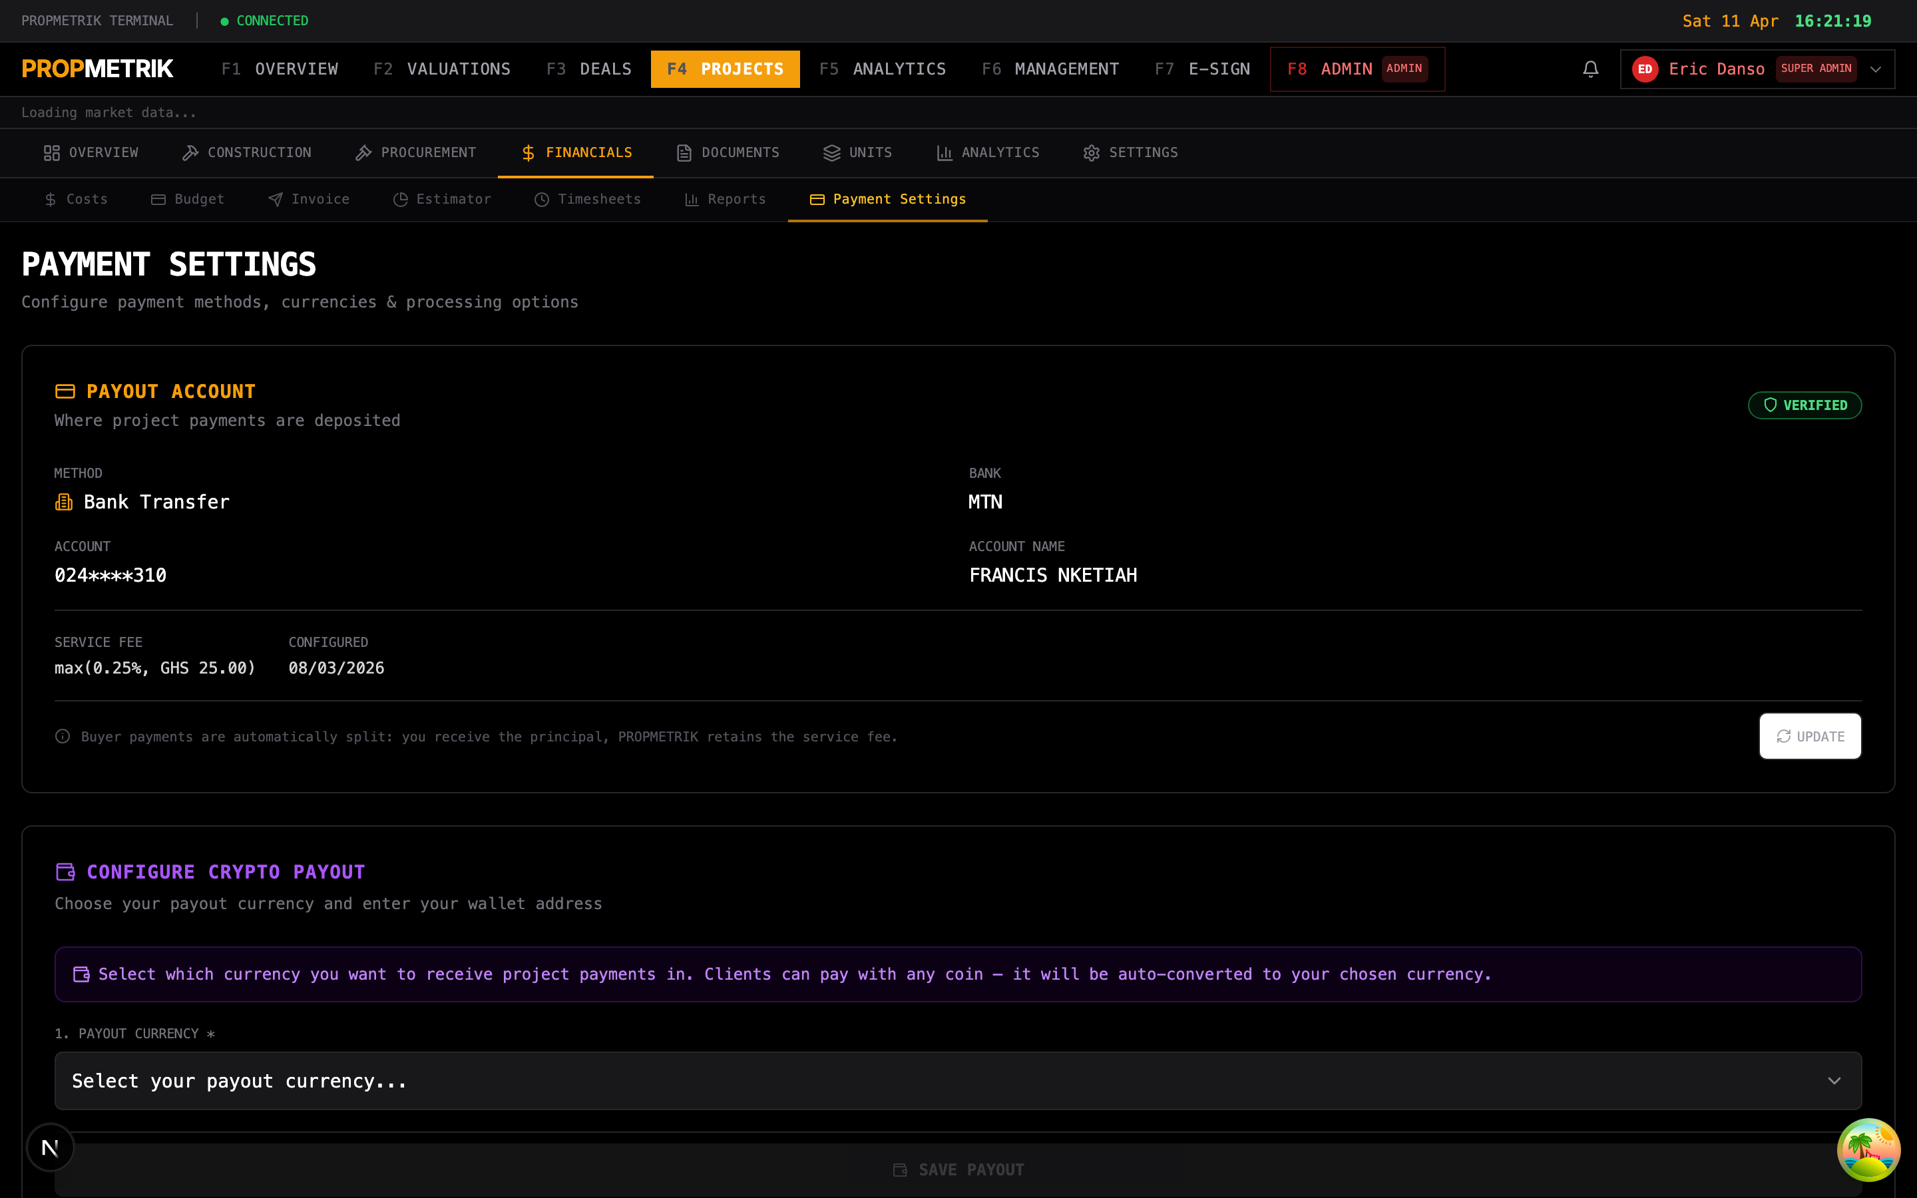Switch to the Construction tab
The width and height of the screenshot is (1917, 1198).
pyautogui.click(x=246, y=152)
